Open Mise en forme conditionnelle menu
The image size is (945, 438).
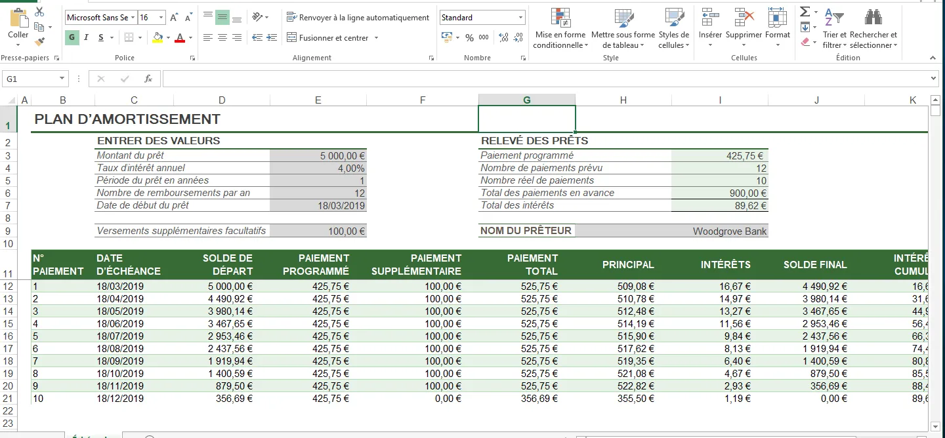coord(560,30)
